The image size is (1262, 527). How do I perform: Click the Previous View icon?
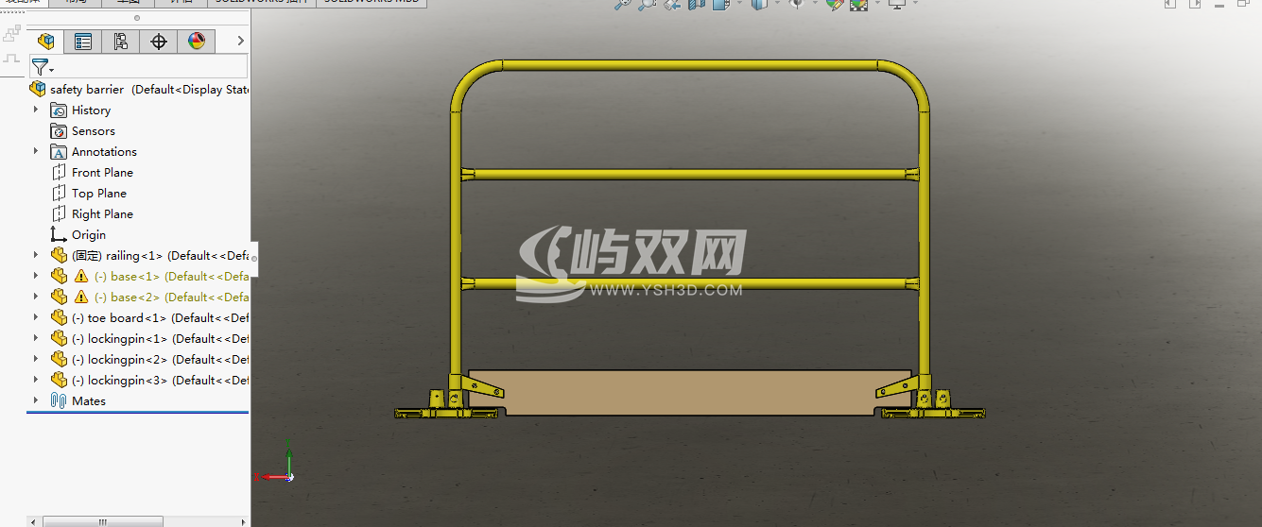(x=671, y=5)
